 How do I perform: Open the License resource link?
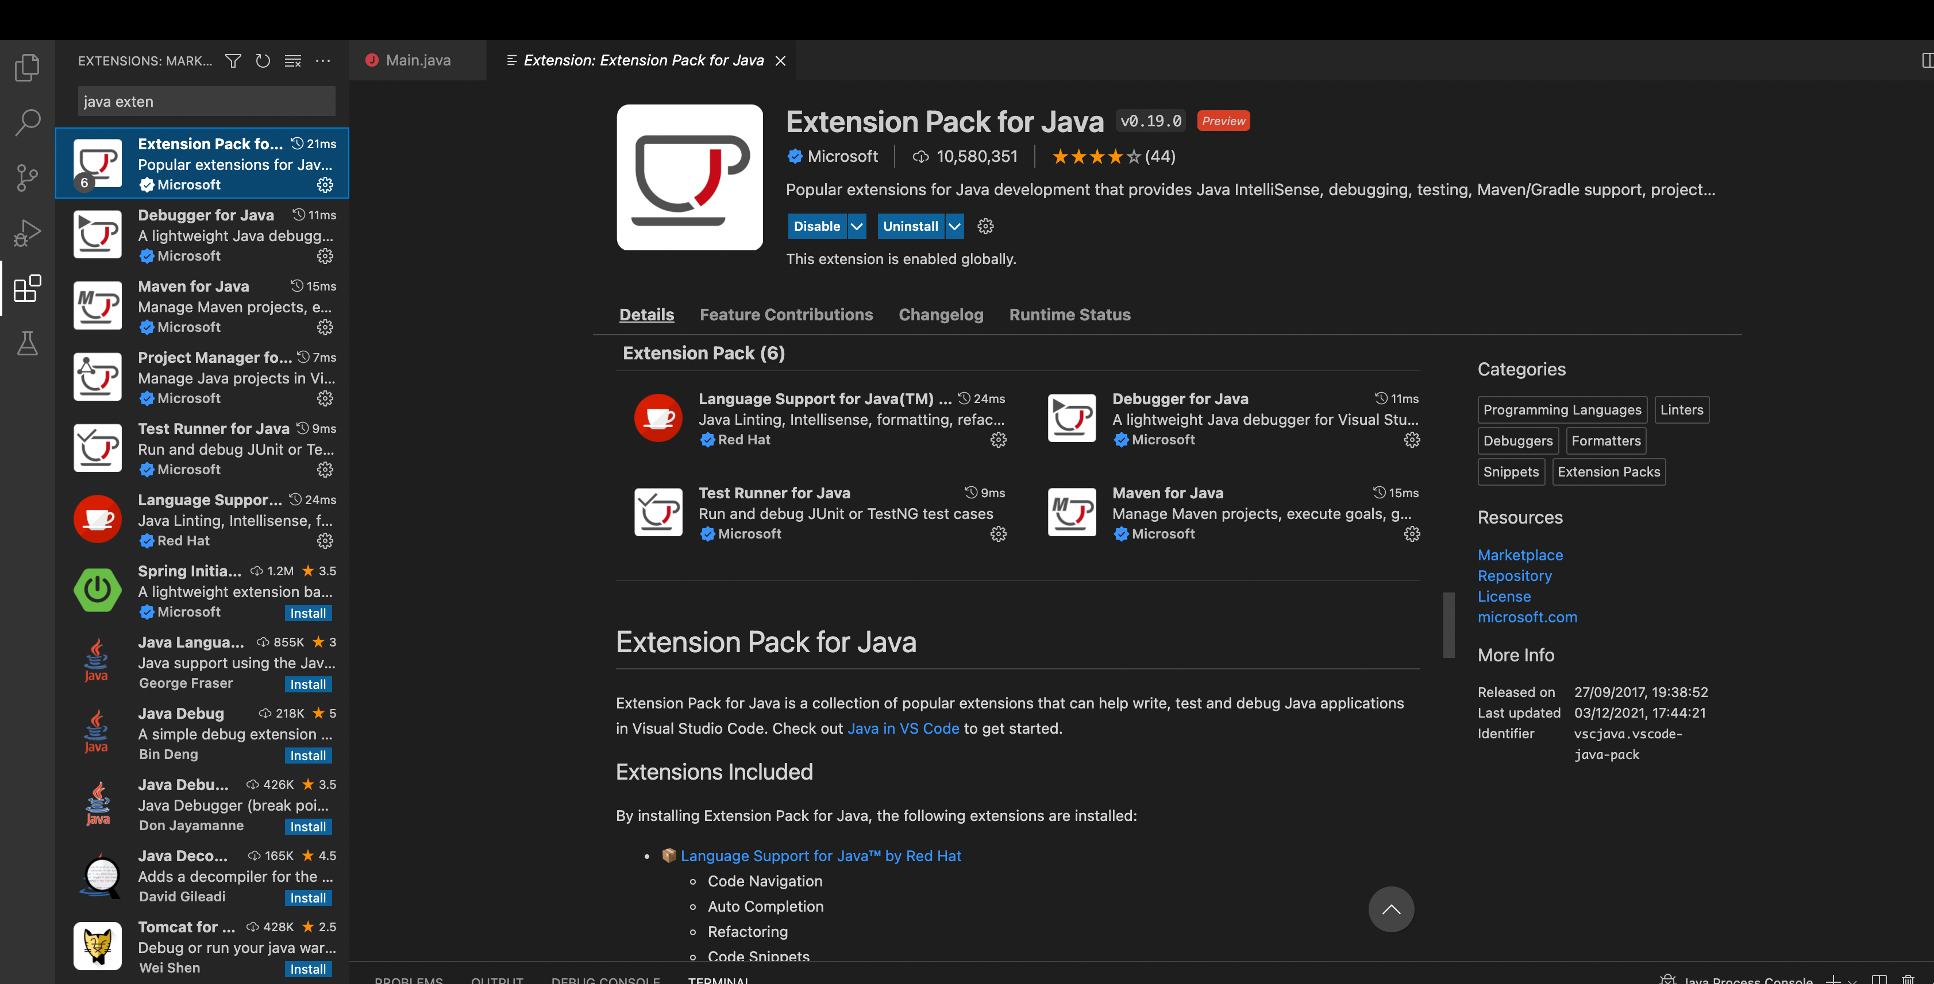coord(1504,596)
